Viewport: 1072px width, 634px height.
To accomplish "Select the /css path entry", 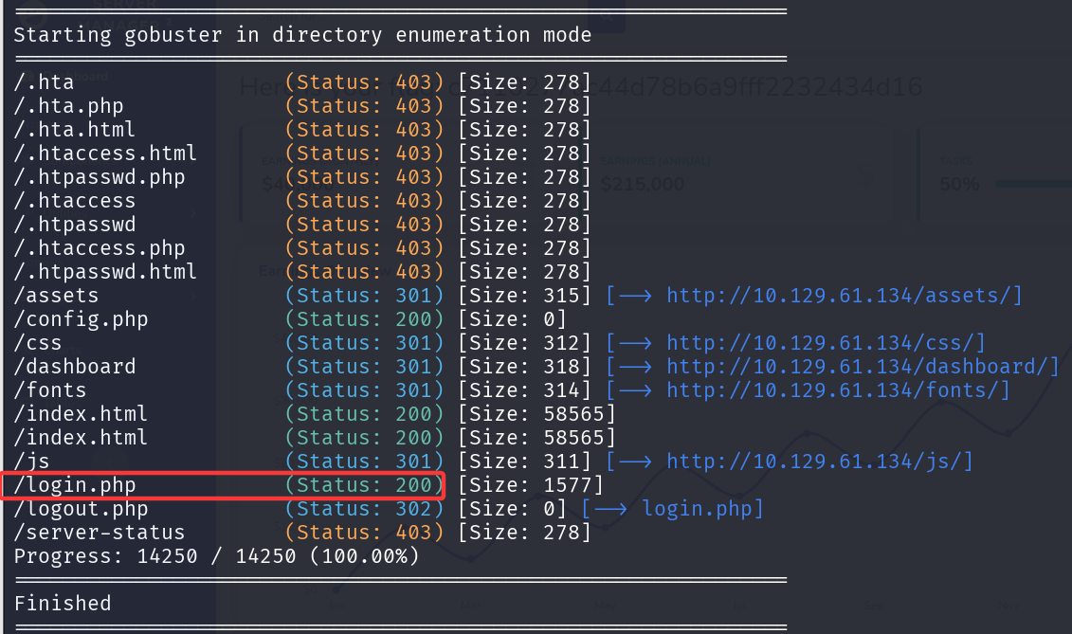I will (38, 343).
